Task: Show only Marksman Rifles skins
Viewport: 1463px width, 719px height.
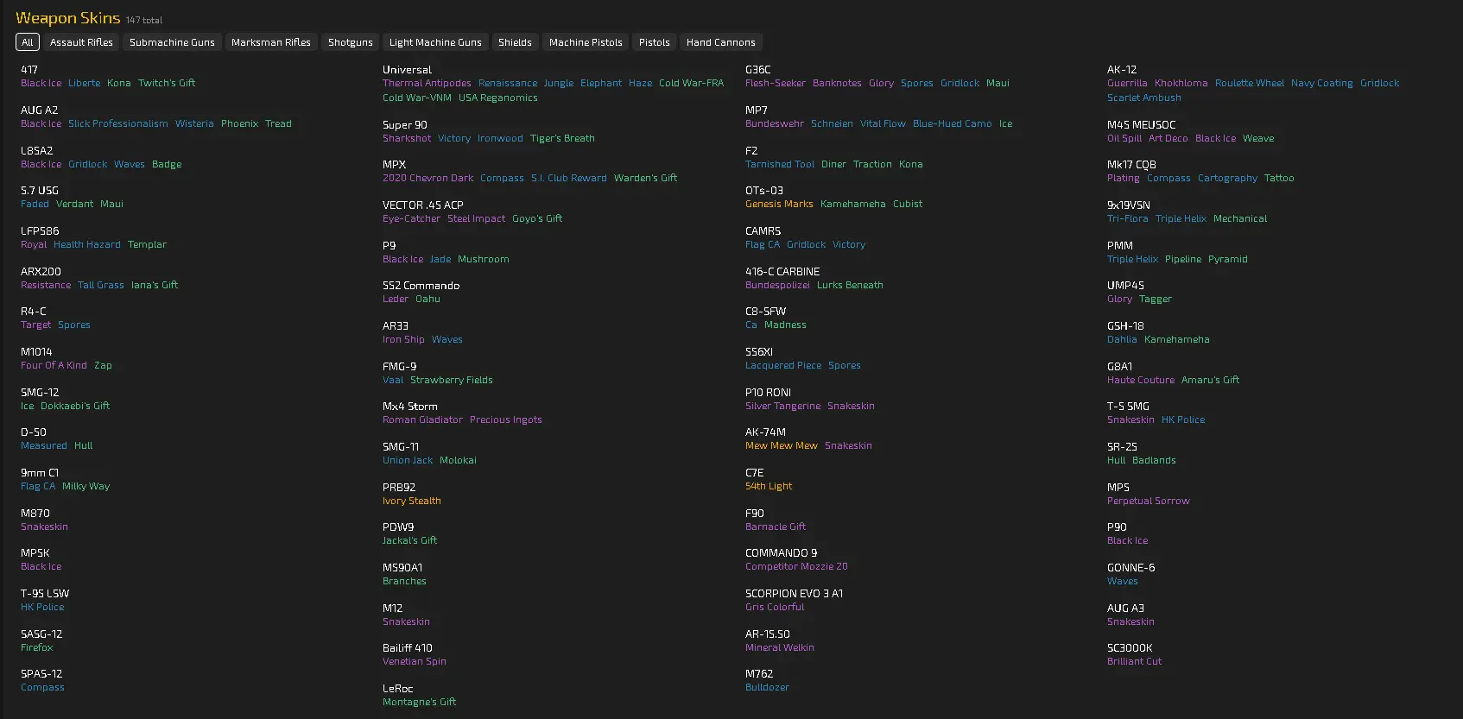Action: 271,42
